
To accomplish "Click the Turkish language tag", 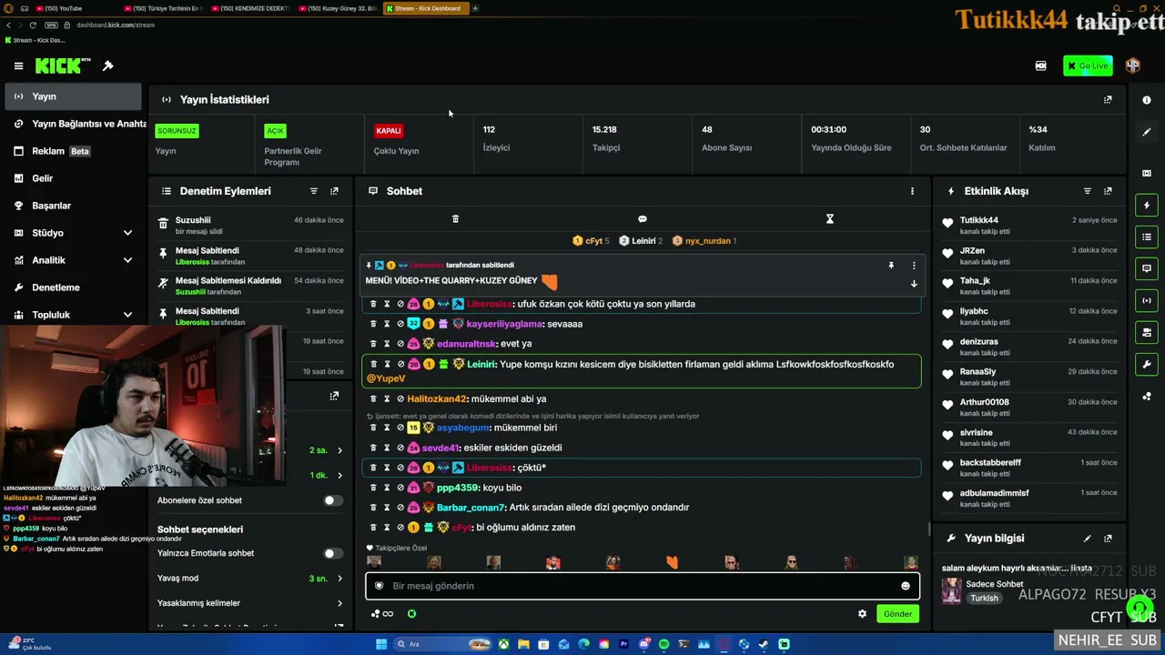I will (984, 599).
